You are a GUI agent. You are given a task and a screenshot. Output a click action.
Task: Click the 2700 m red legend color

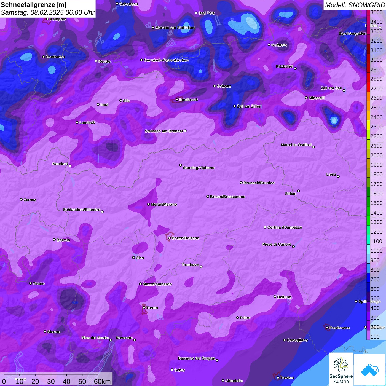[x=368, y=87]
